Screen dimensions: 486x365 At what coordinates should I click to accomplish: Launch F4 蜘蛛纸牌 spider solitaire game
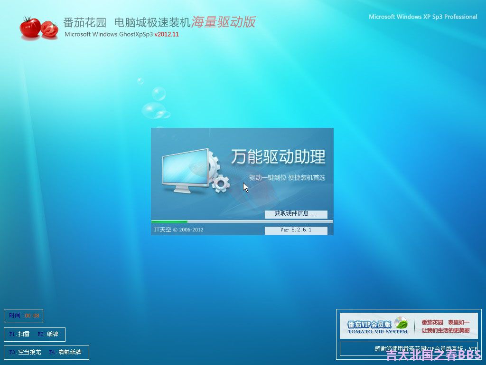pos(65,352)
